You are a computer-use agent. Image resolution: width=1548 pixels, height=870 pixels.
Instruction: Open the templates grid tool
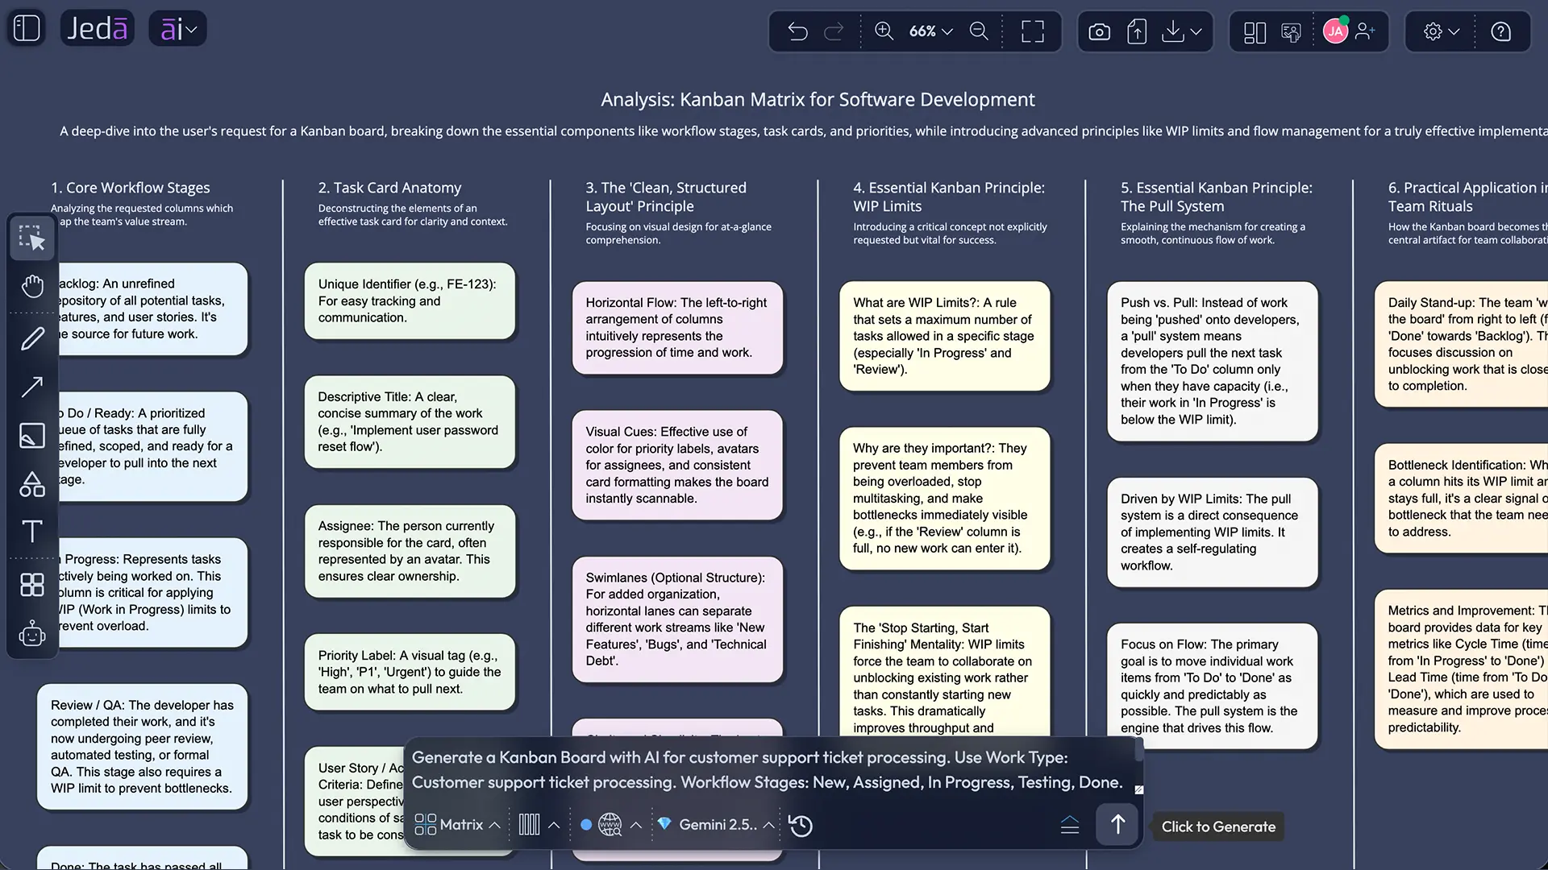click(x=32, y=585)
